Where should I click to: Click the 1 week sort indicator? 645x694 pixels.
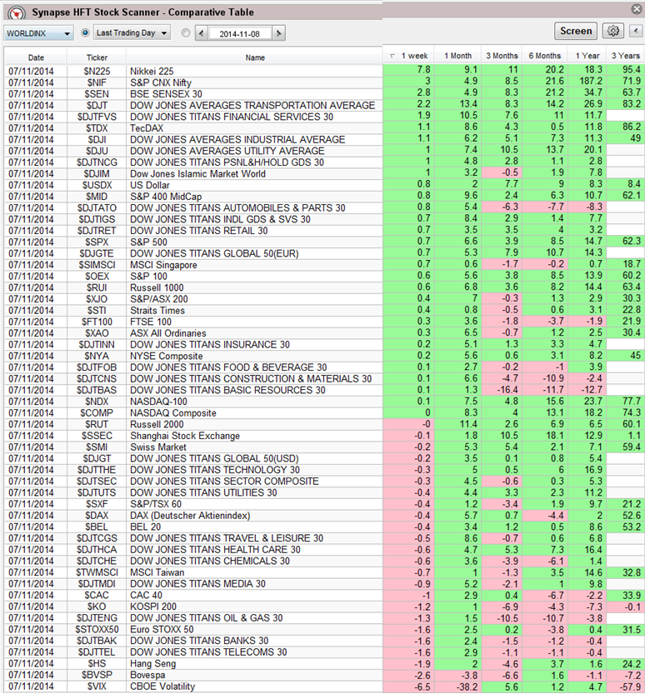tap(393, 56)
